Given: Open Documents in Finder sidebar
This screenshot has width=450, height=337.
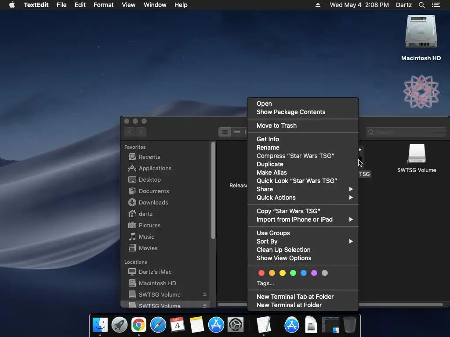Looking at the screenshot, I should tap(153, 191).
